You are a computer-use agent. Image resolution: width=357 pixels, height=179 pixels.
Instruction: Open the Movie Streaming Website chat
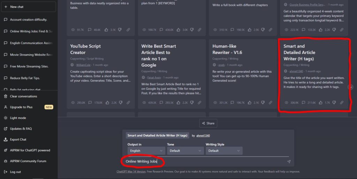click(29, 55)
